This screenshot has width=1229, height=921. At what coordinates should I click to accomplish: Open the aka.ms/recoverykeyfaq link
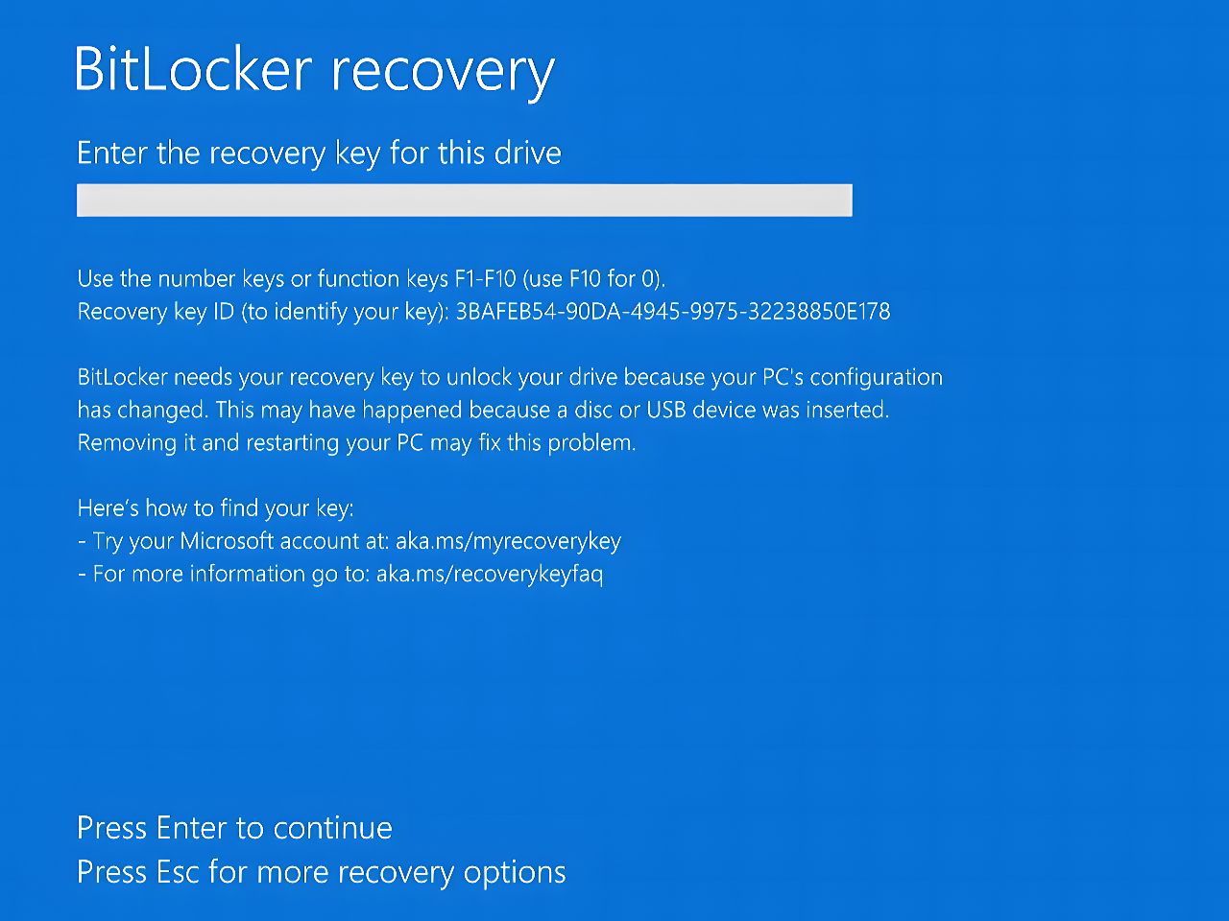click(489, 574)
